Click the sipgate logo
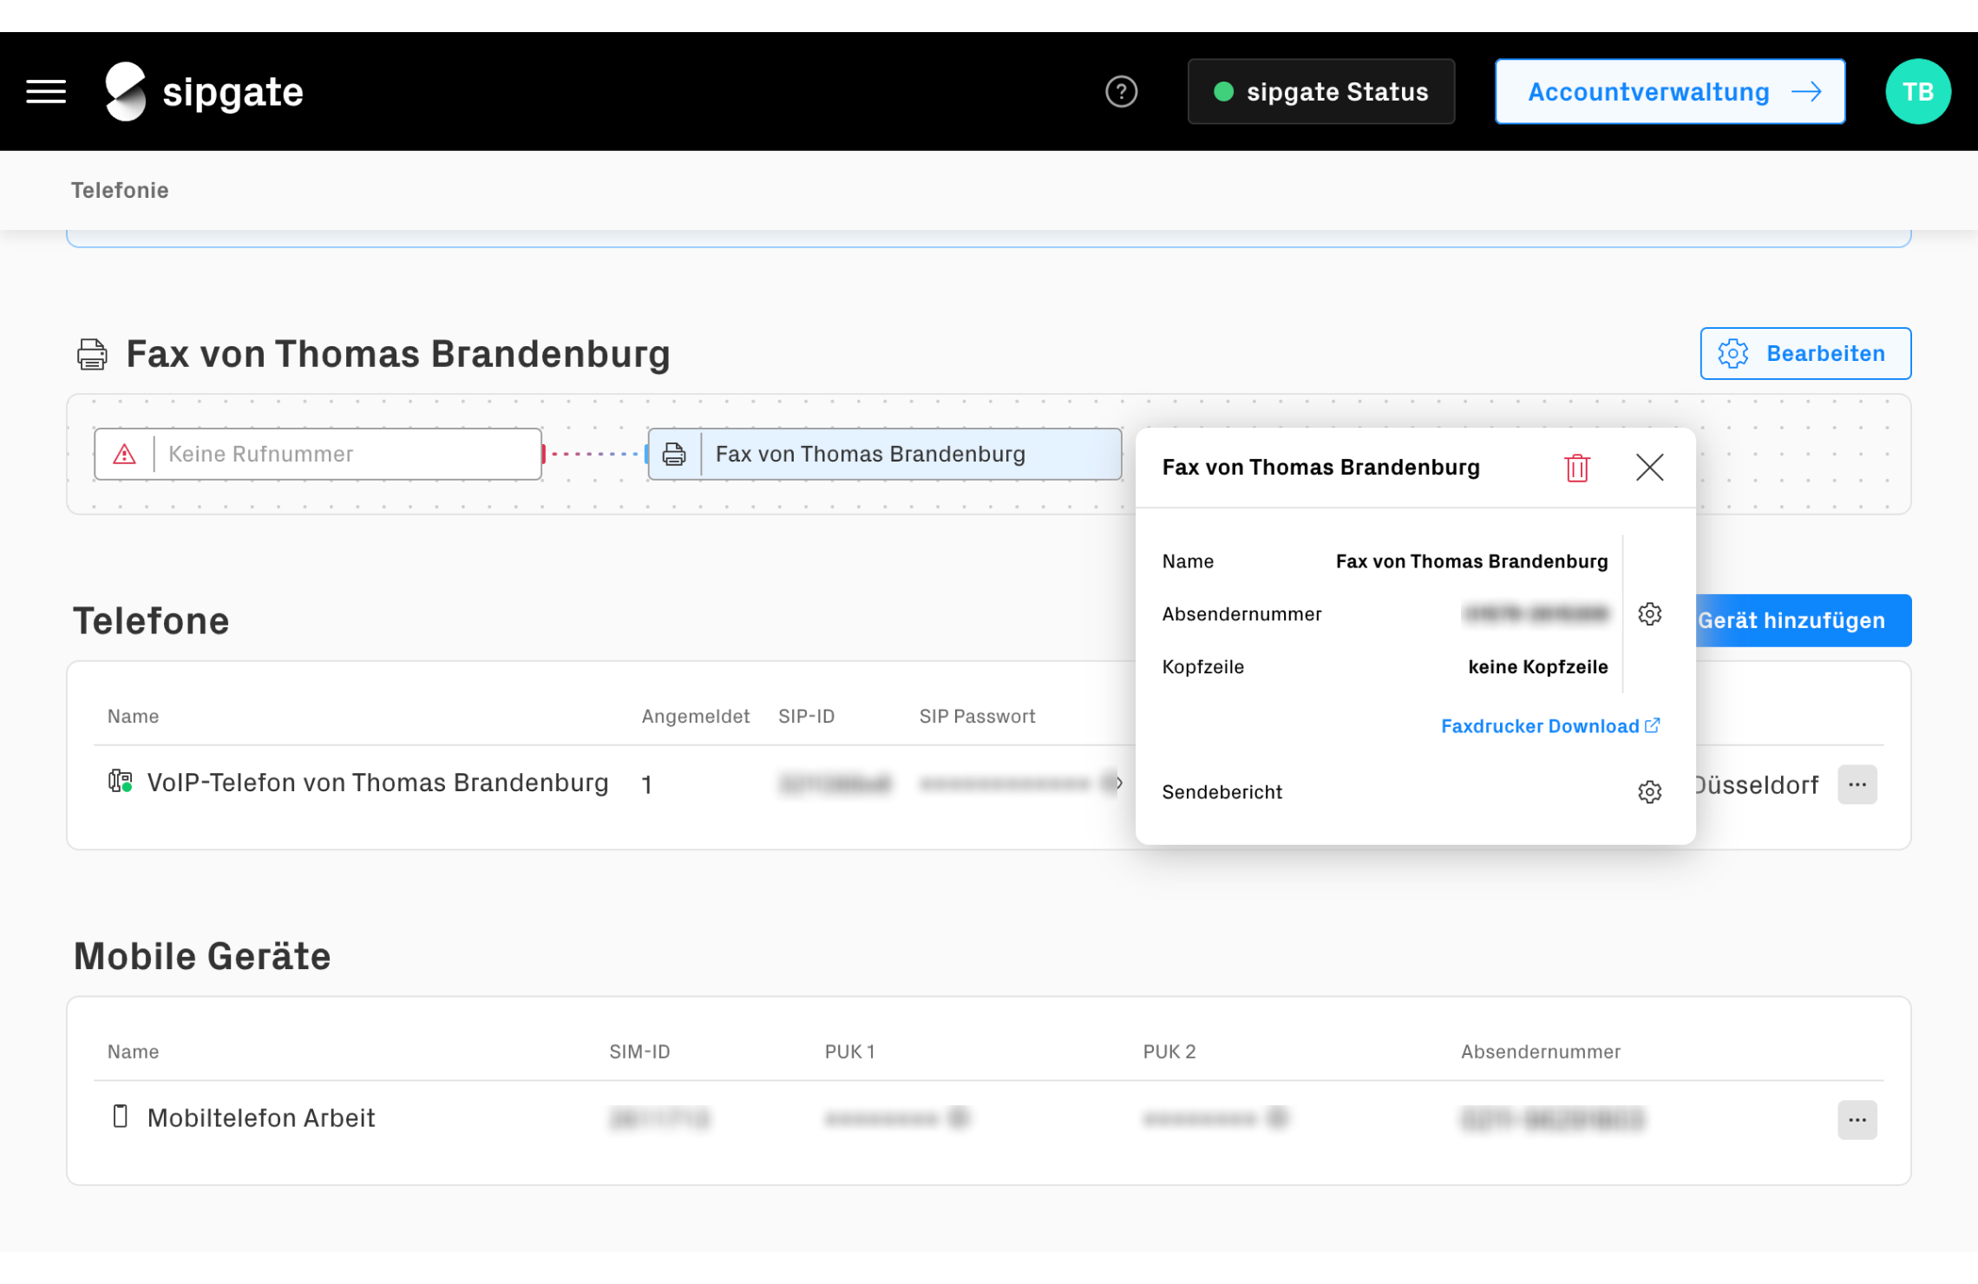Image resolution: width=1978 pixels, height=1284 pixels. [205, 91]
